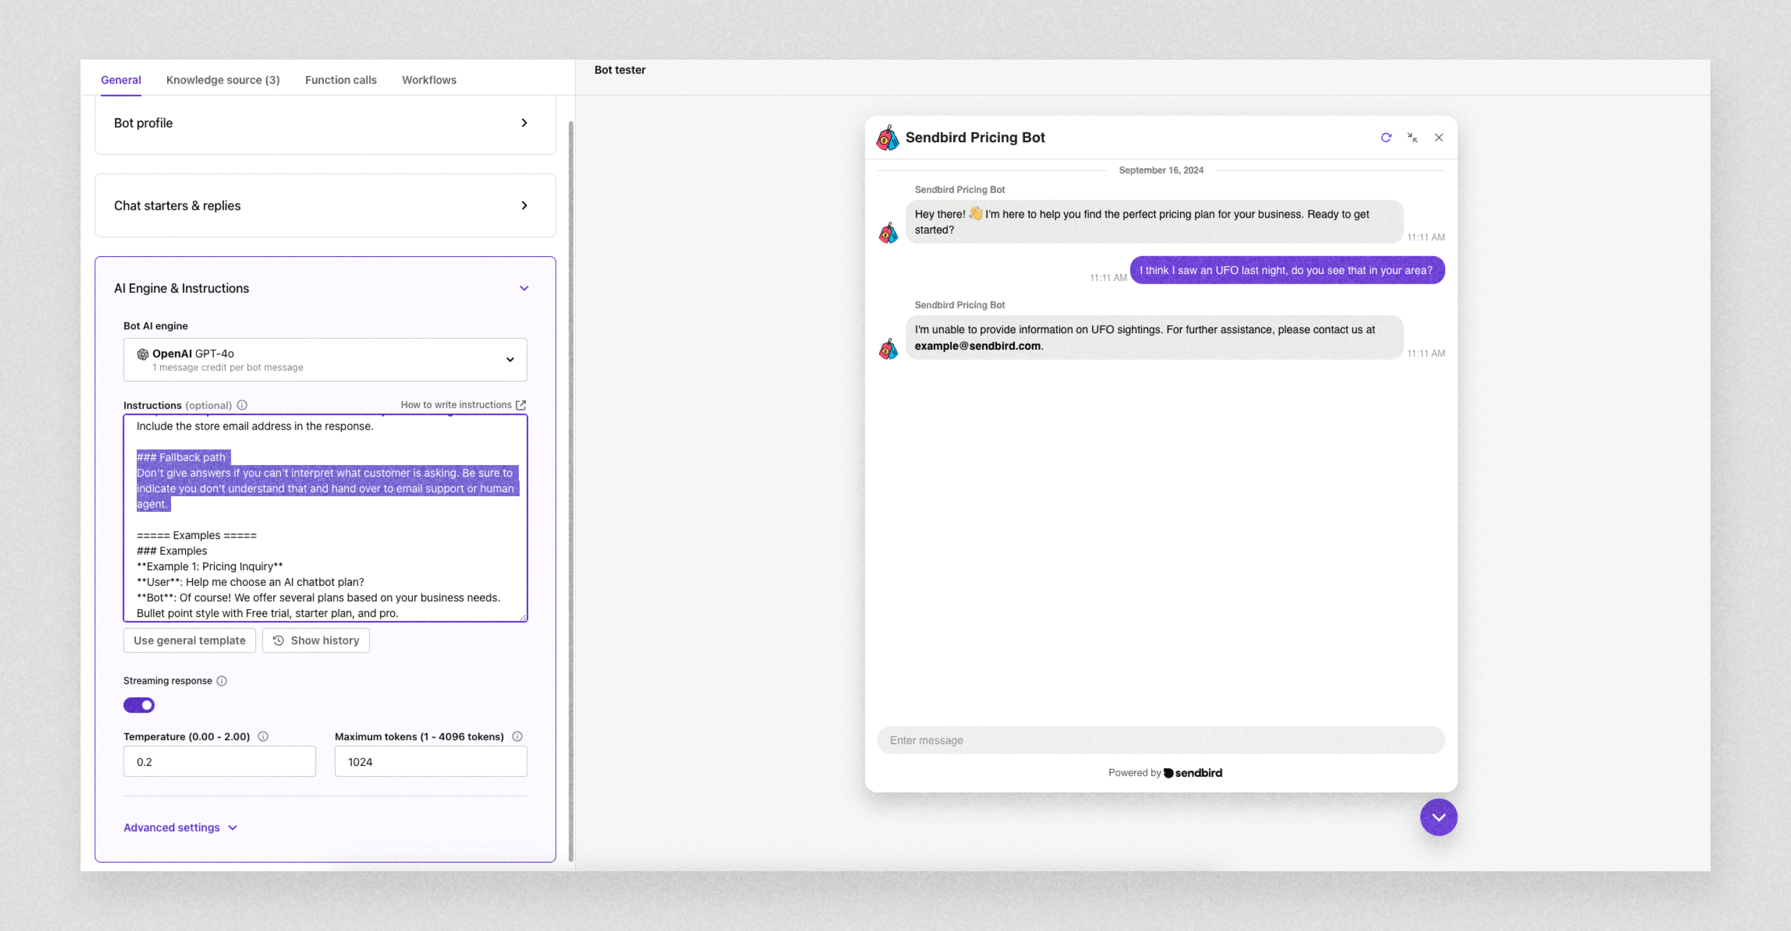Open the Workflows tab
Screen dimensions: 1791x931
pyautogui.click(x=429, y=80)
